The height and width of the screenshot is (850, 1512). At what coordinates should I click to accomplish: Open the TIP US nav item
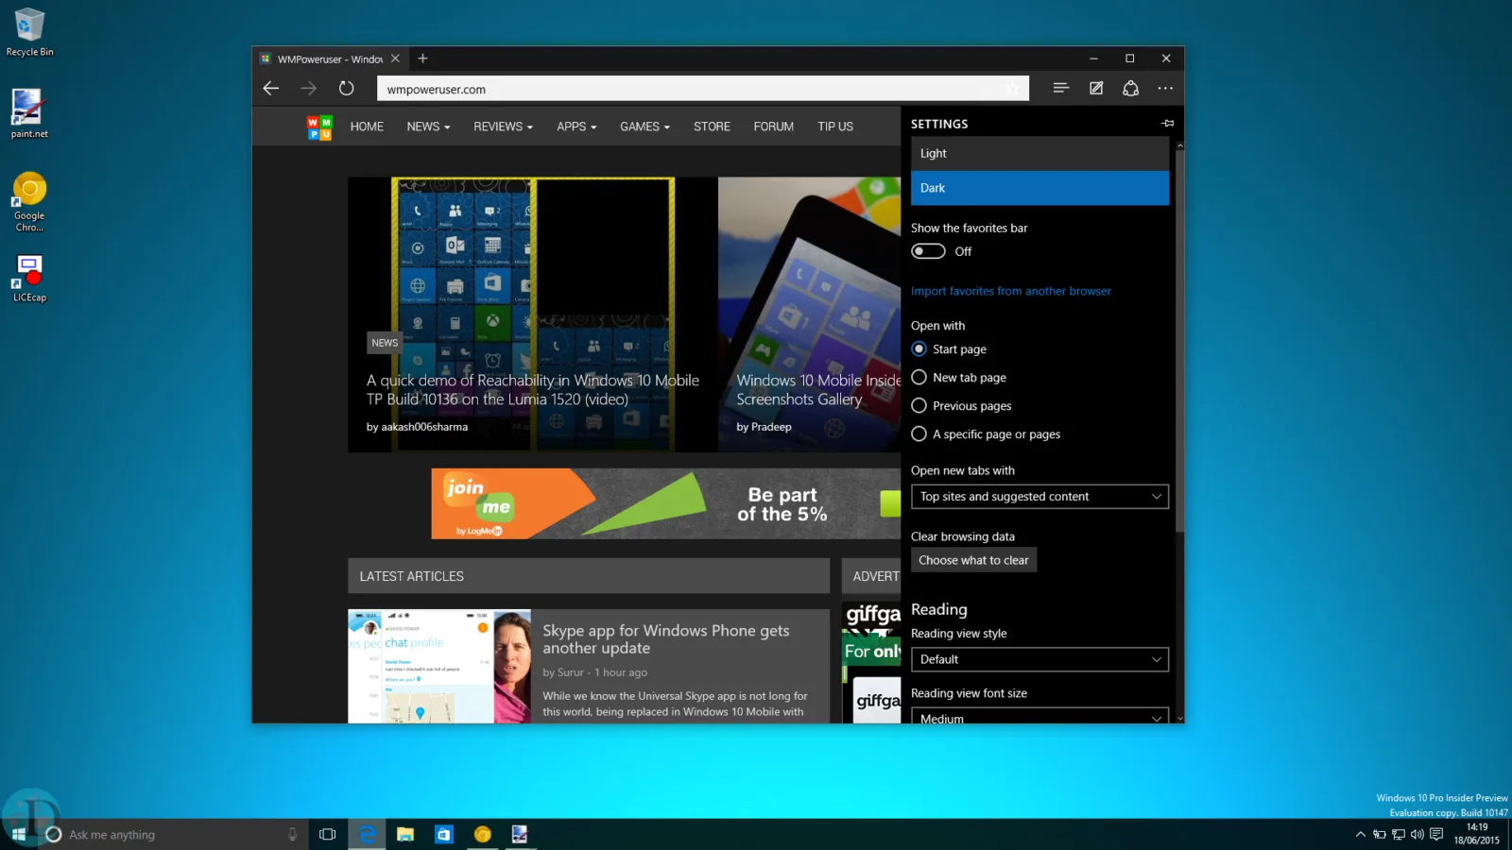(835, 127)
